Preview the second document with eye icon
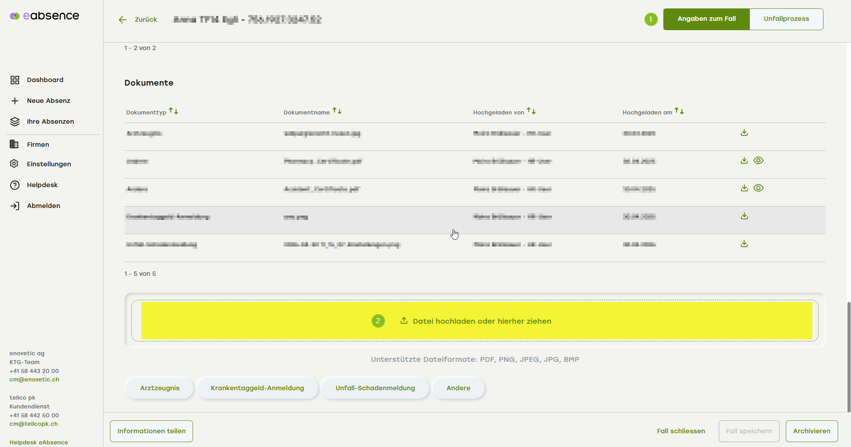Screen dimensions: 851x447 [x=758, y=161]
